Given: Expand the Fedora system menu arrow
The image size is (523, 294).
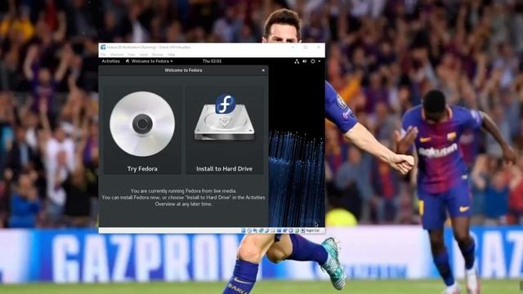Looking at the screenshot, I should coord(320,61).
